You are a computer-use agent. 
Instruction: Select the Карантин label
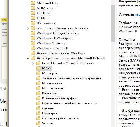pos(49,93)
